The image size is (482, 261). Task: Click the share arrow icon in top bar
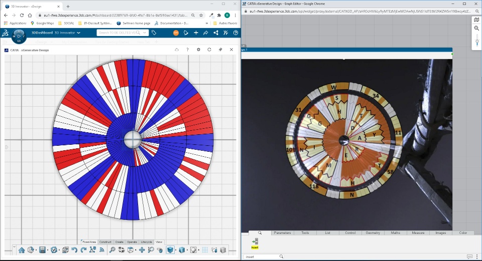(206, 33)
